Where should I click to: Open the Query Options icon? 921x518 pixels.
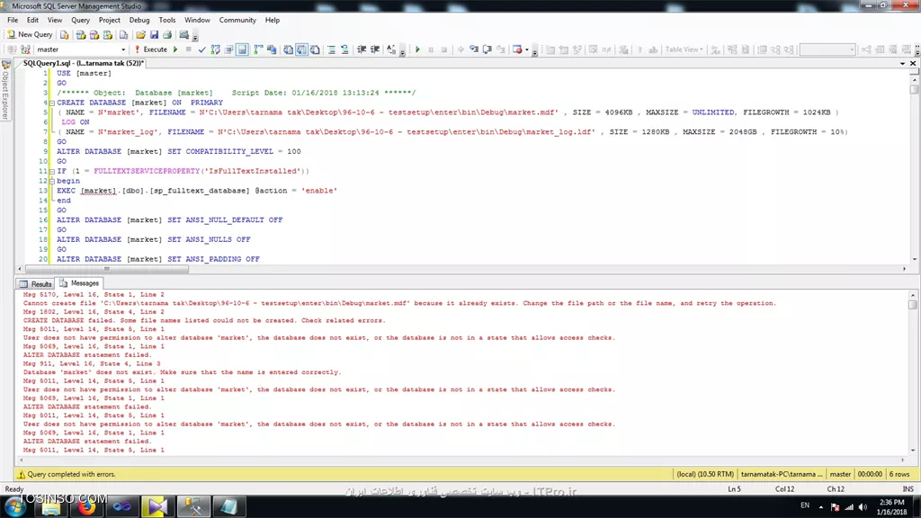point(228,50)
